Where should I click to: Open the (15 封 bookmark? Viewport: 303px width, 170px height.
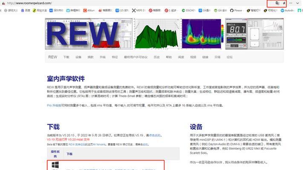pos(122,10)
